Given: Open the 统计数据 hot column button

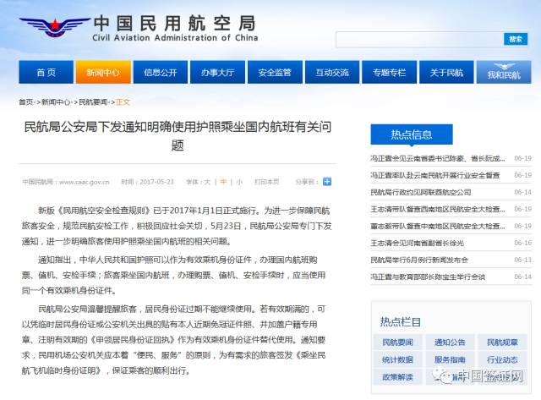Looking at the screenshot, I should coord(398,359).
